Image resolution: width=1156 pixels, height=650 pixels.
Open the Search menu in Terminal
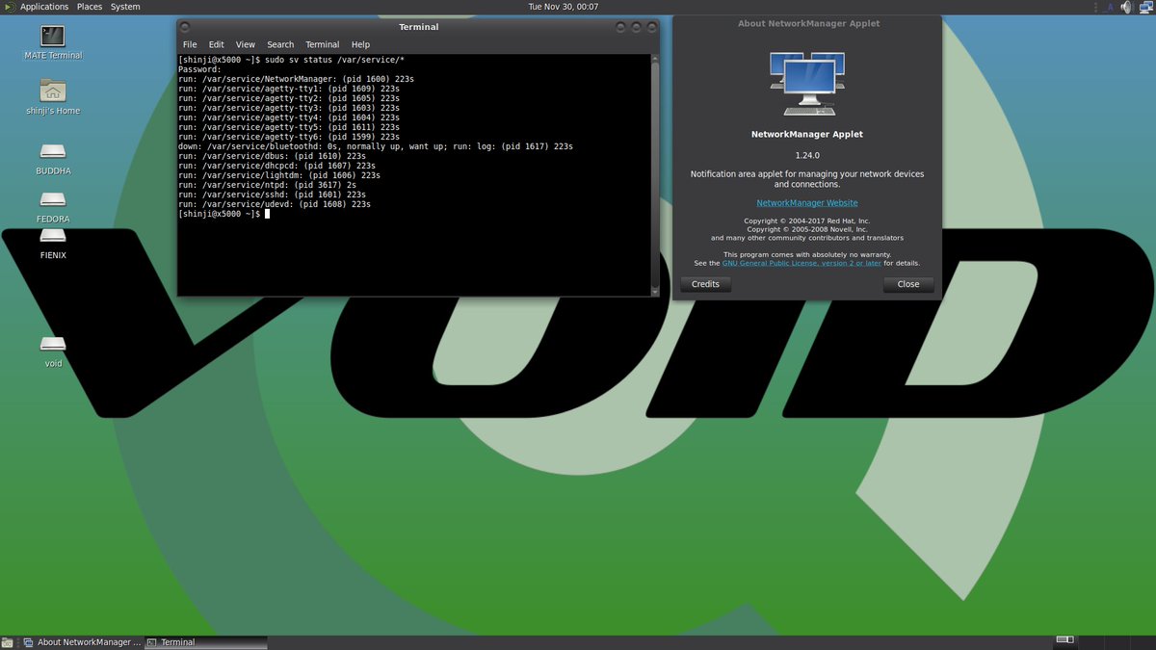click(280, 44)
